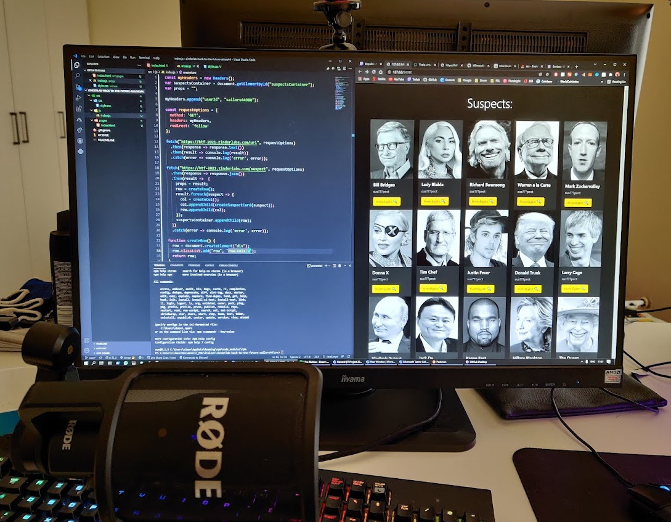This screenshot has height=522, width=671.
Task: Click JavaScript language mode in status bar
Action: pyautogui.click(x=331, y=356)
